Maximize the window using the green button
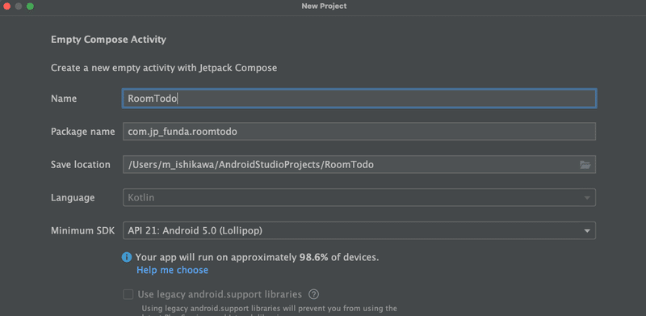Screen dimensions: 646x316 tap(30, 6)
